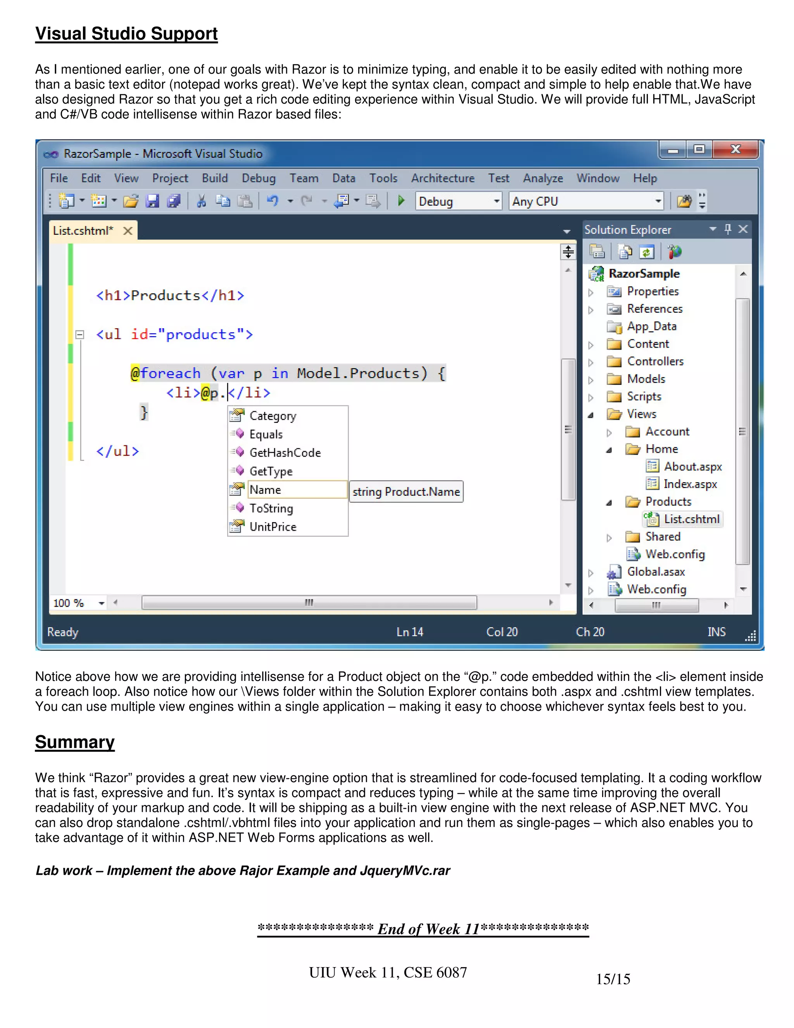Collapse the Home folder
Image resolution: width=794 pixels, height=1028 pixels.
(x=609, y=450)
